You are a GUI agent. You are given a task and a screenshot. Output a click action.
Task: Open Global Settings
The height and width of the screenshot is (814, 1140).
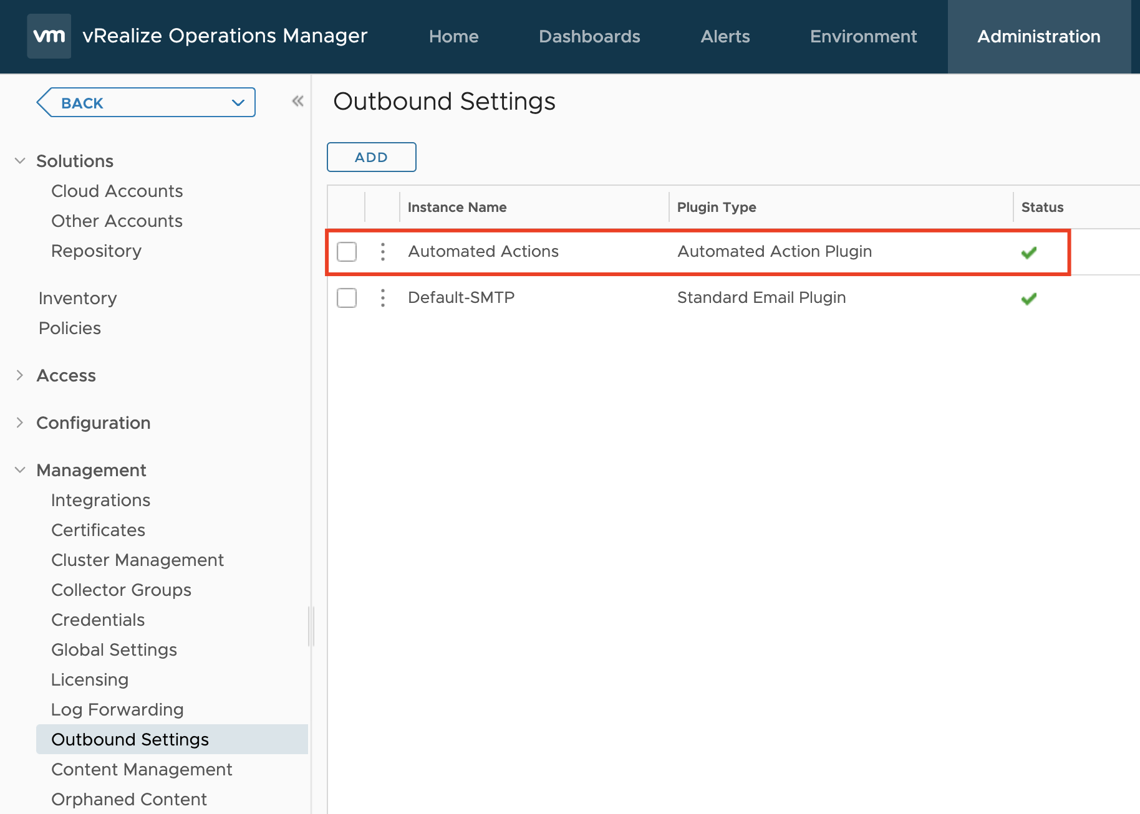pos(114,649)
